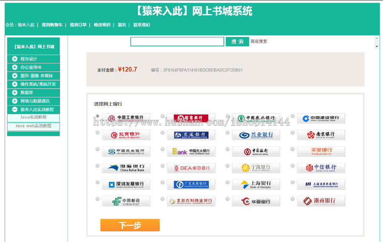Expand the 网络与数据通讯 category
The height and width of the screenshot is (242, 383).
pyautogui.click(x=34, y=101)
